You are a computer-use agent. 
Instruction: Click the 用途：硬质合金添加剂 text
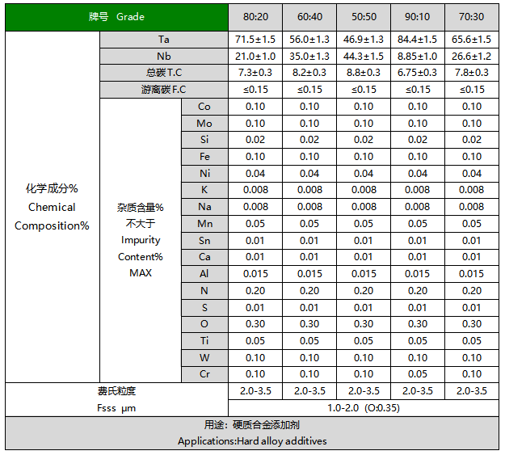point(252,425)
